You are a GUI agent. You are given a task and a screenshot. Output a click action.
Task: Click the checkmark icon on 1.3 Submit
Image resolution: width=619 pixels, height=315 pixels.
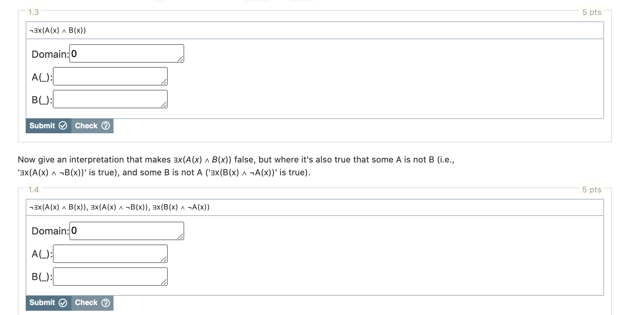(63, 126)
